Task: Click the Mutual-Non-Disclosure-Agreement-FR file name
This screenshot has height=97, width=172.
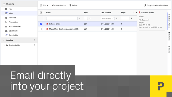Action: [64, 29]
